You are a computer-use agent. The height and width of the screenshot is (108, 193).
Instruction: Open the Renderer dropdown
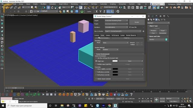[116, 27]
